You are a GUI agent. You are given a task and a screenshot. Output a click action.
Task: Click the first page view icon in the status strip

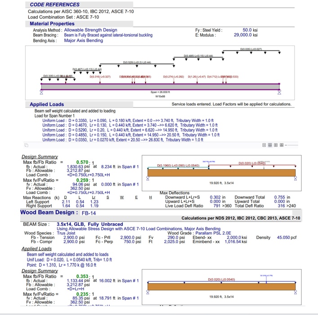pos(264,145)
